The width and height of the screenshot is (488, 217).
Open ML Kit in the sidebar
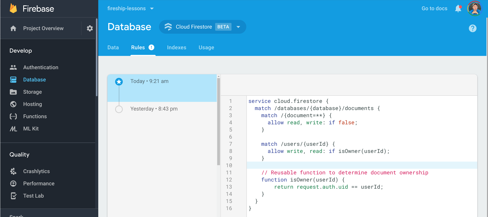(31, 129)
